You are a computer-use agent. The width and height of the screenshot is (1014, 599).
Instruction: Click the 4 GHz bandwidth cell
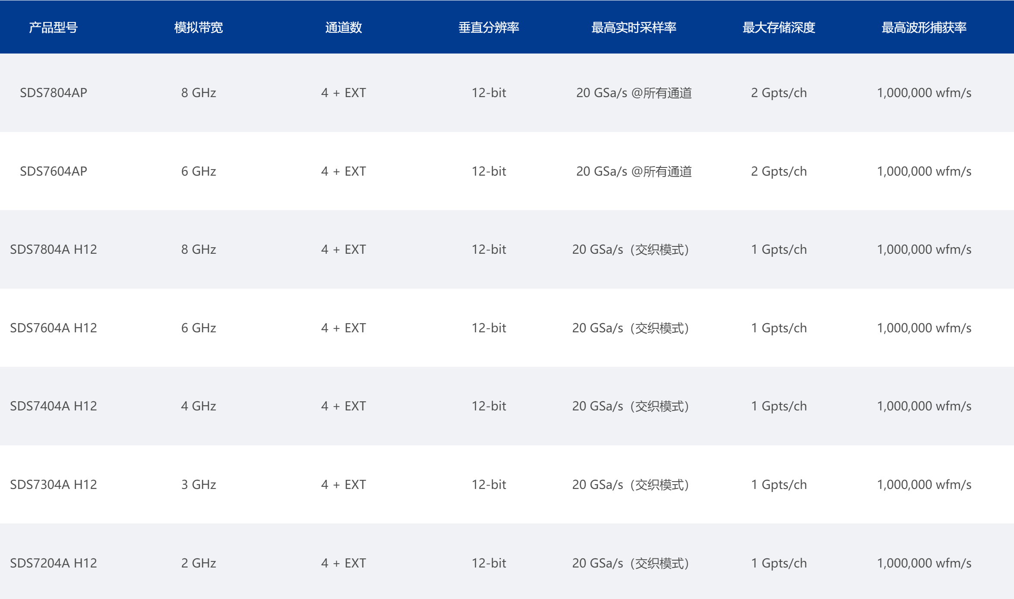[x=198, y=406]
